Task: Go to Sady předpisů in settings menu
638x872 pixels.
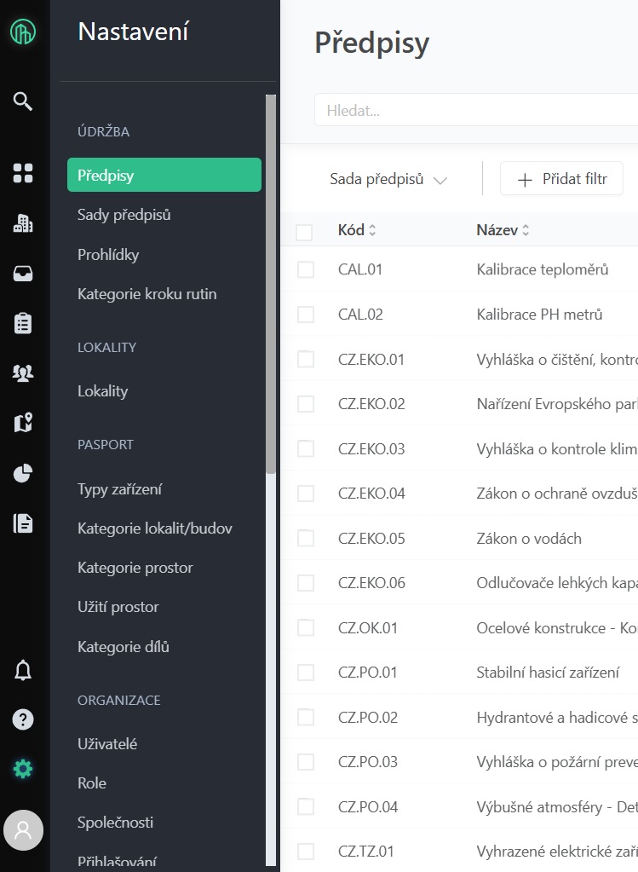Action: [x=124, y=215]
